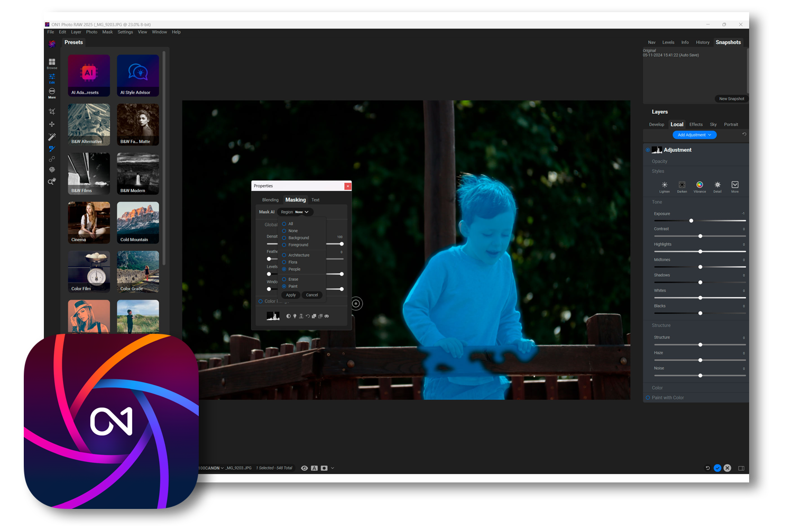
Task: Select Erase mode radio button
Action: tap(284, 279)
